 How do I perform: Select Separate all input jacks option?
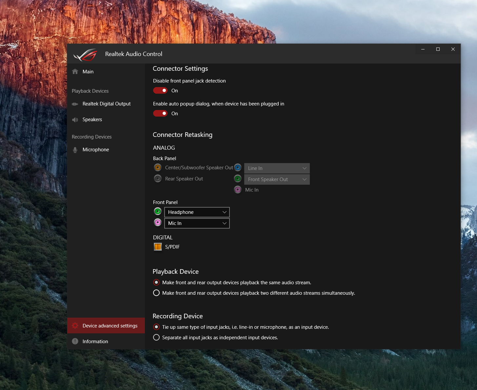pos(156,337)
